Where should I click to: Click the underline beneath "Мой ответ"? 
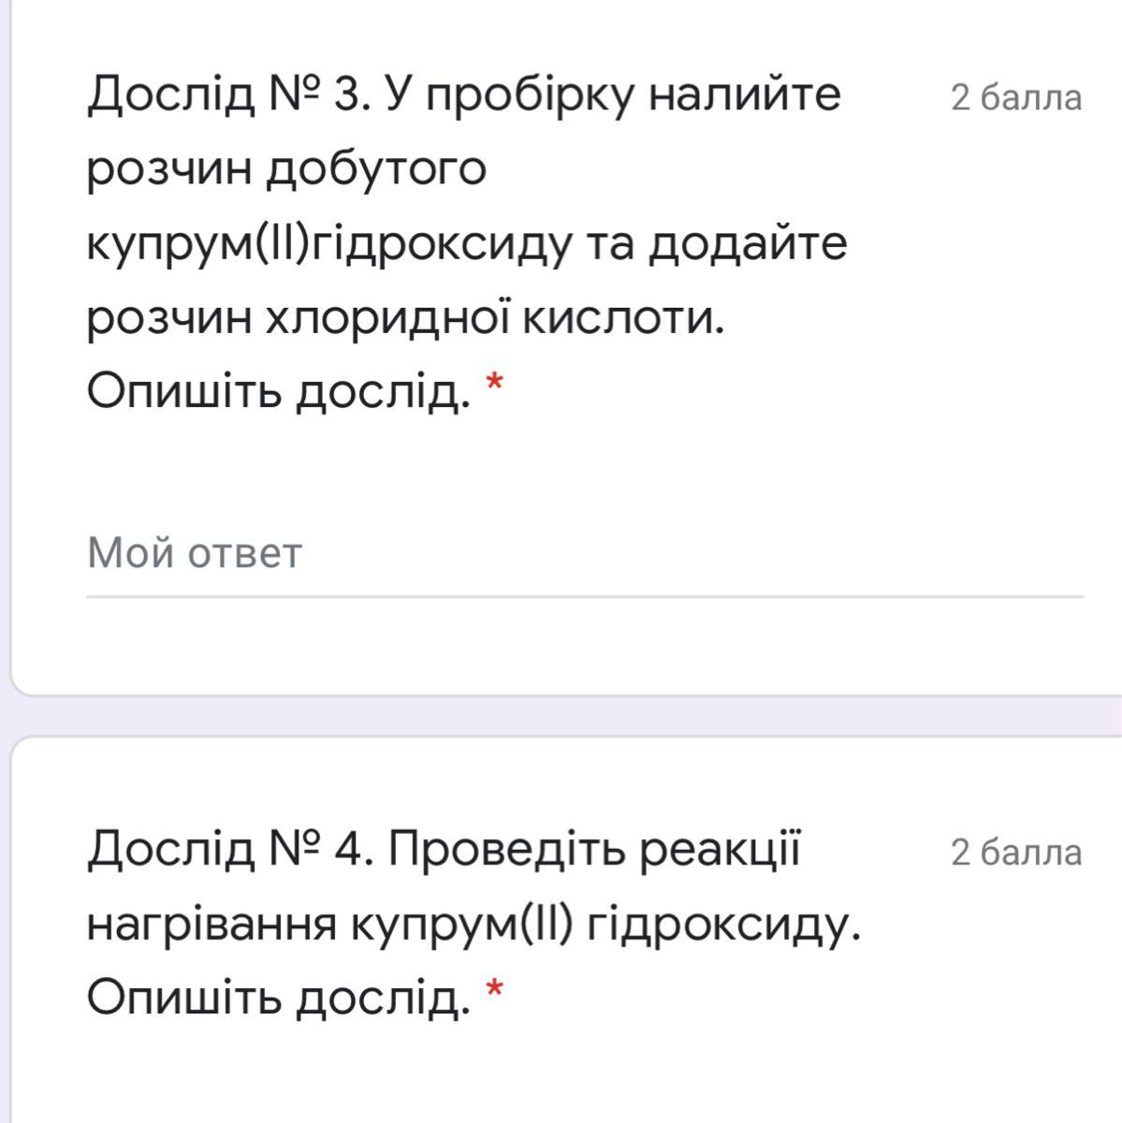point(584,596)
